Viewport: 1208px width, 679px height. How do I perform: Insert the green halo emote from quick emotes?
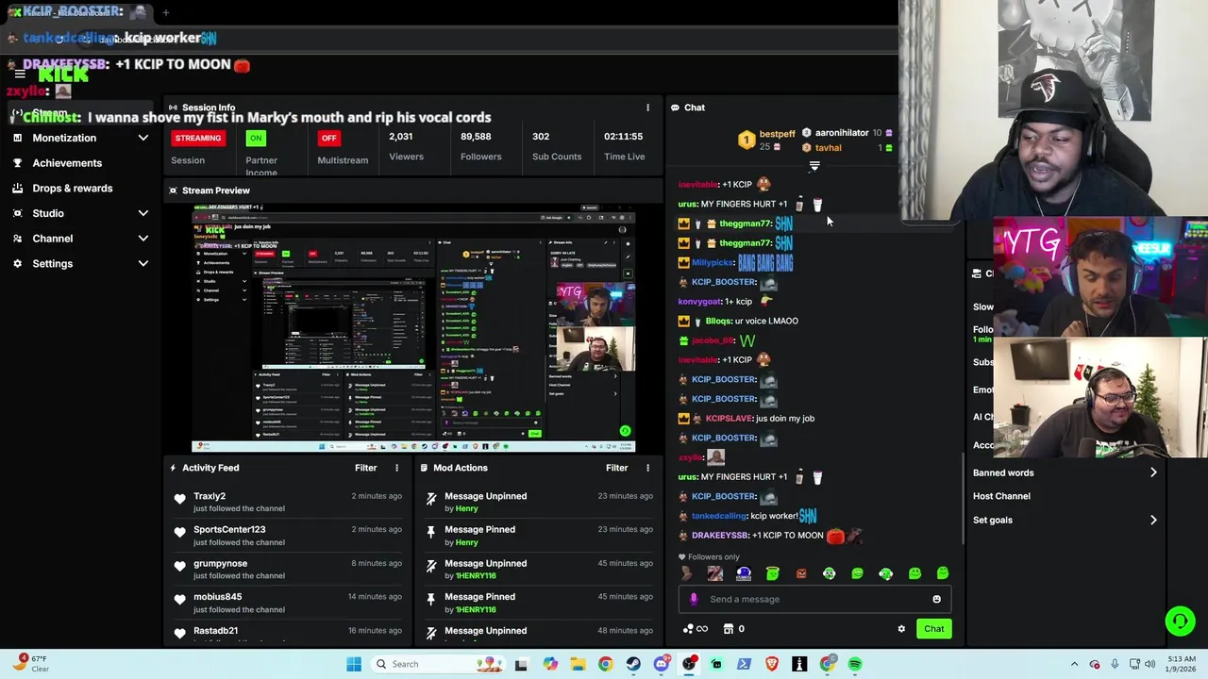pyautogui.click(x=772, y=573)
